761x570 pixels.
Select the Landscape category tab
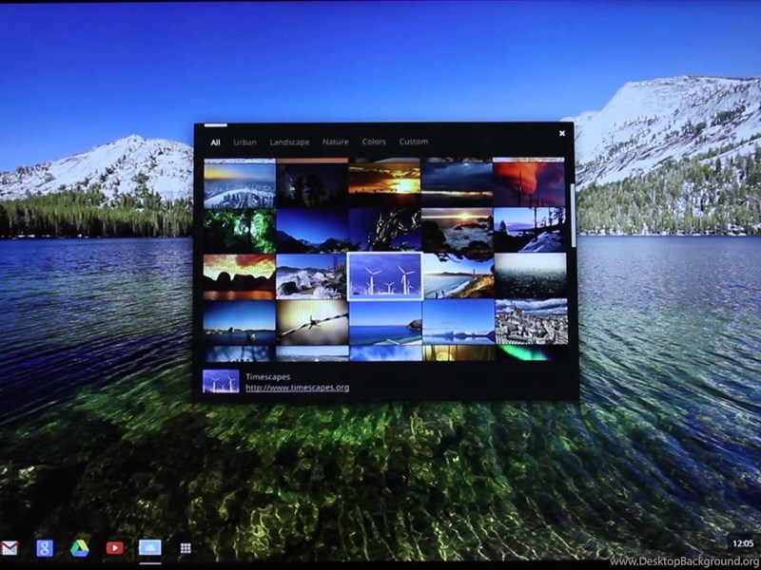pos(289,142)
